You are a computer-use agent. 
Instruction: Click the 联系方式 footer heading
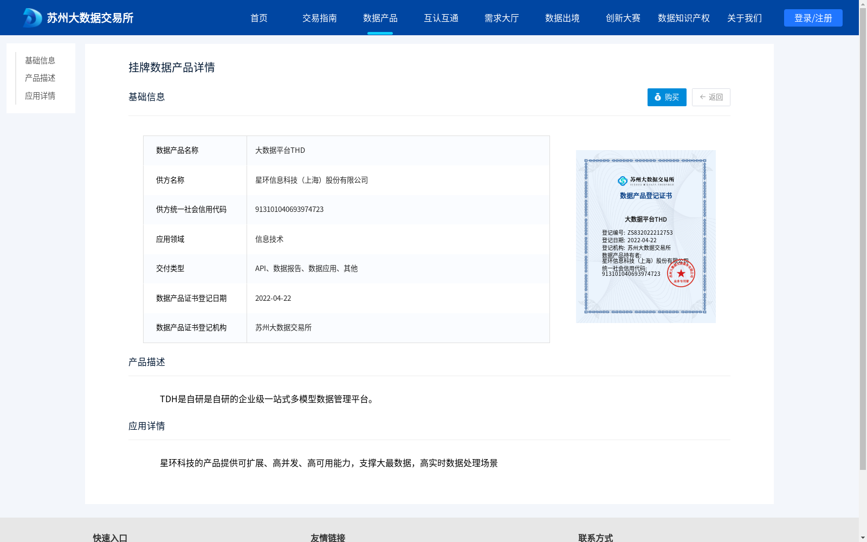point(596,538)
